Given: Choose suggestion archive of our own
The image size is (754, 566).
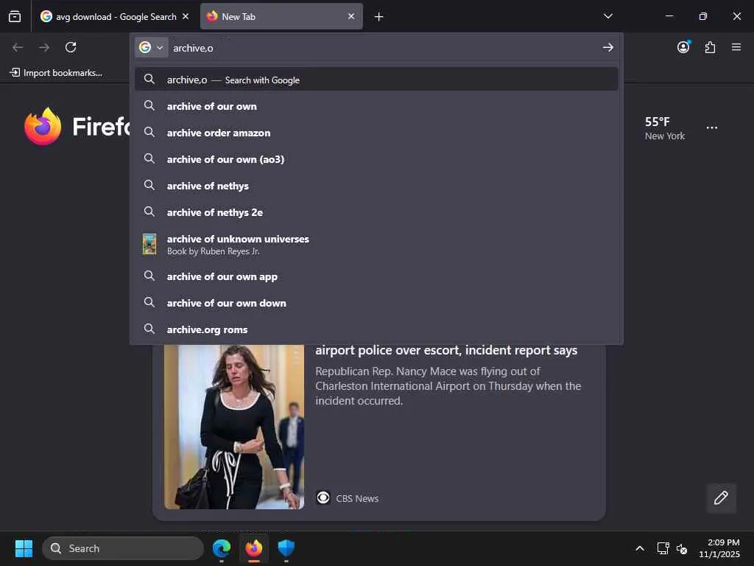Looking at the screenshot, I should (x=376, y=106).
